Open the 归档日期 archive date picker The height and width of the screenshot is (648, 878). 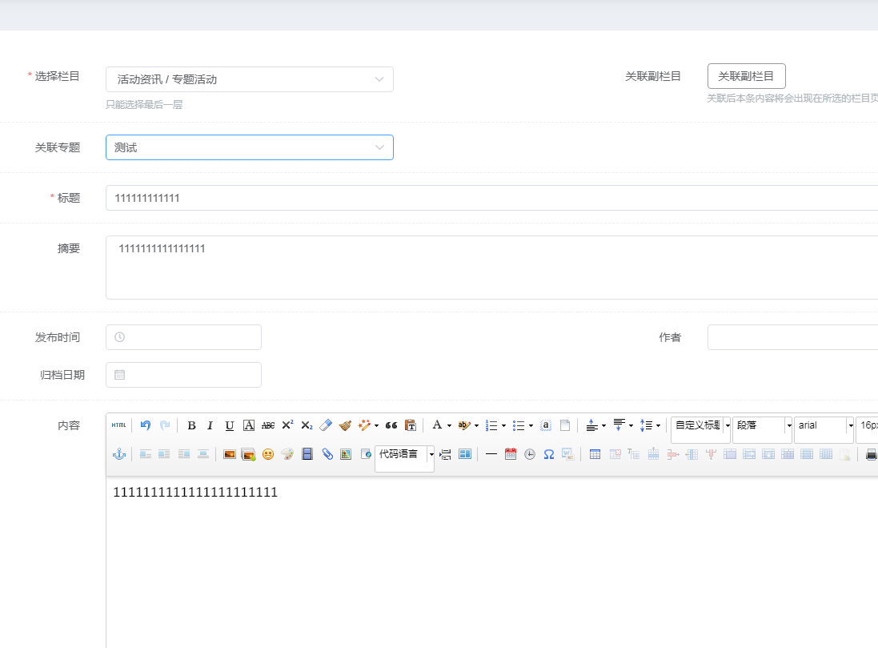(x=183, y=374)
